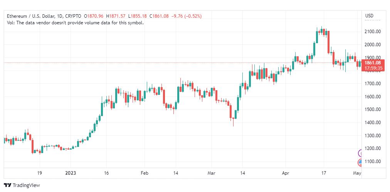Click the 17:59:35 bar countdown label

(x=373, y=68)
